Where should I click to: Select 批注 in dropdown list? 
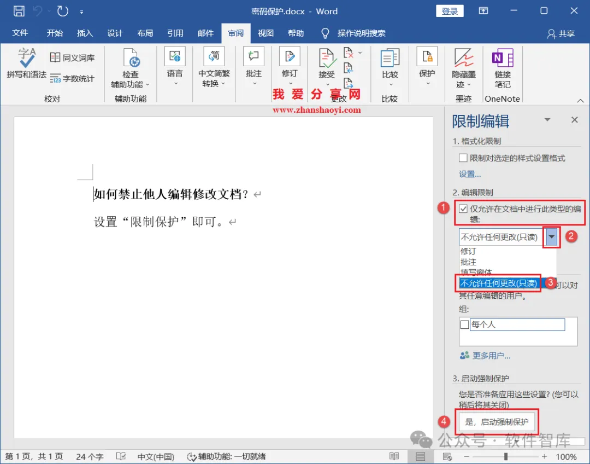pos(508,262)
